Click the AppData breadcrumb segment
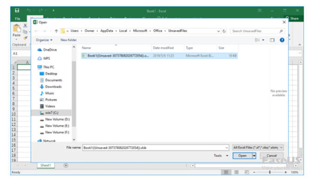This screenshot has width=324, height=186. coord(106,31)
